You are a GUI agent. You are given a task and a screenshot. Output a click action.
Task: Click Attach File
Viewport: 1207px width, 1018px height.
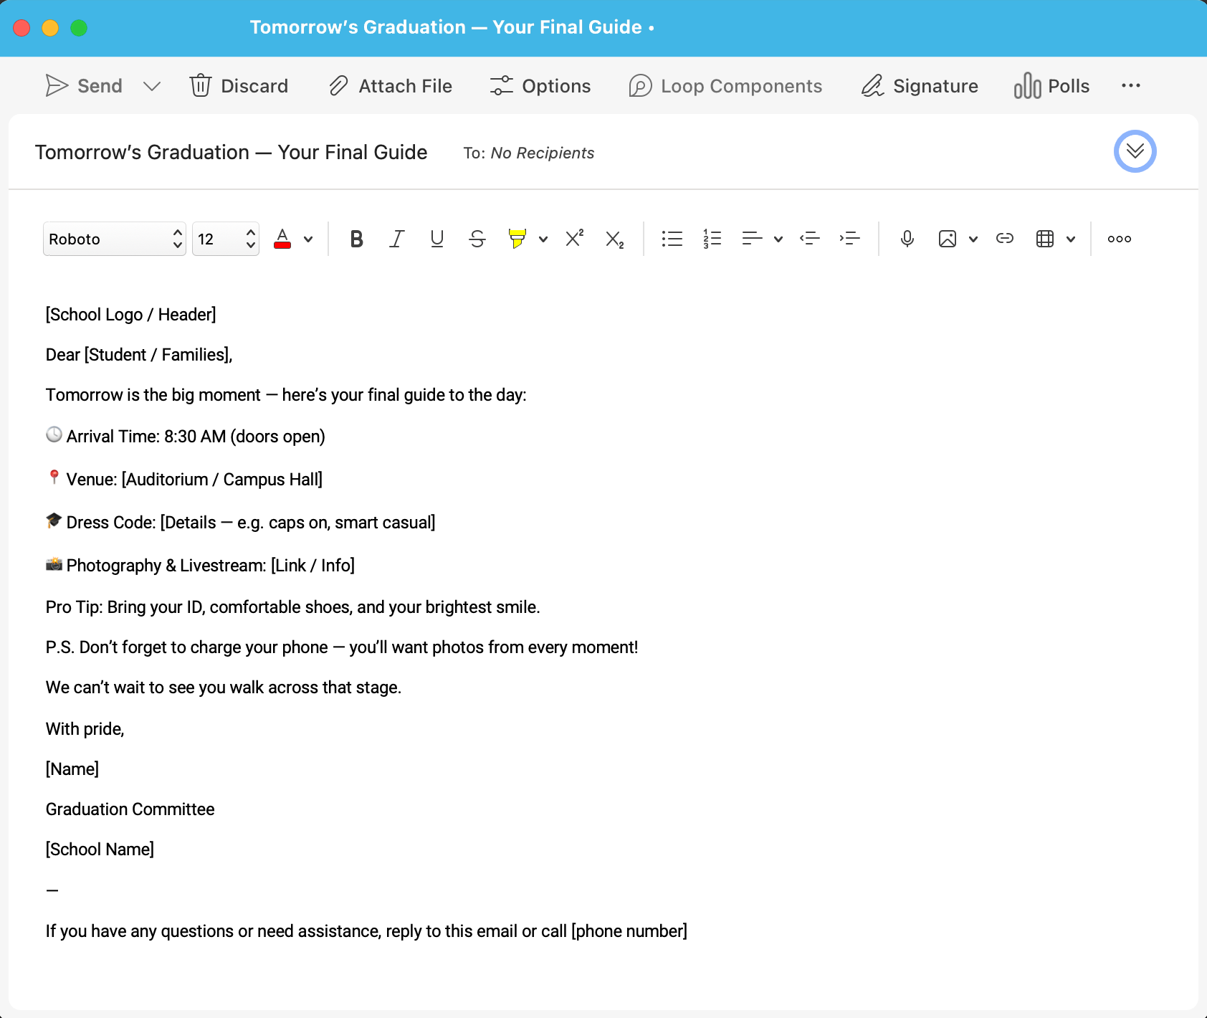click(391, 86)
